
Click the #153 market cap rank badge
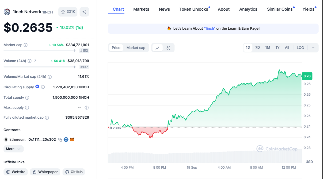point(84,51)
